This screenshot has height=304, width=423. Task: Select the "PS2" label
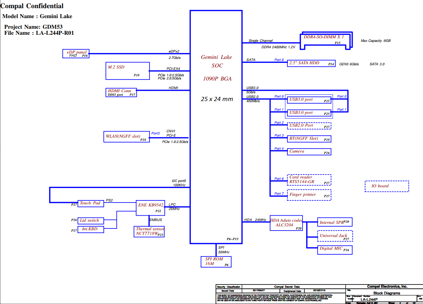(x=109, y=200)
